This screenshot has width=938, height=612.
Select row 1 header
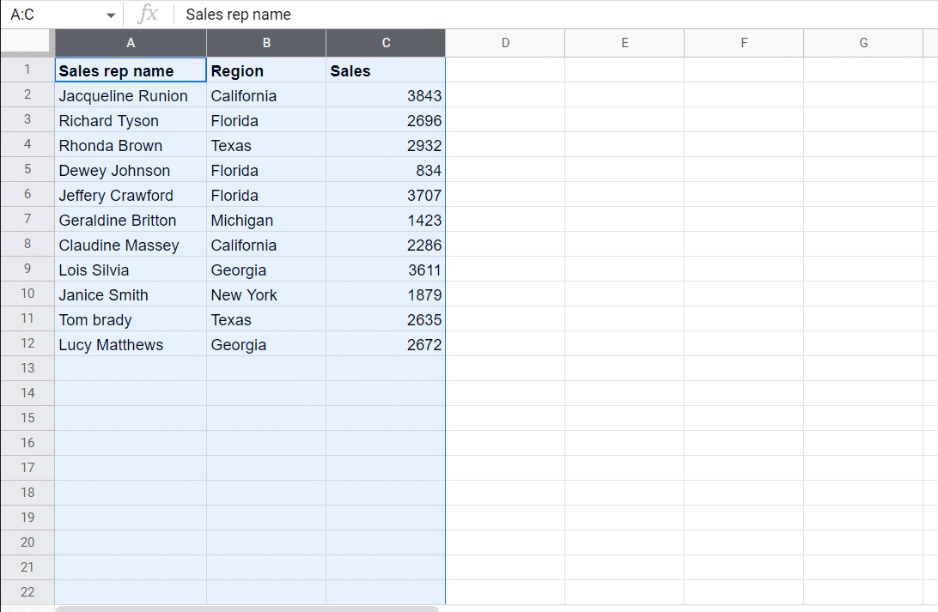click(27, 70)
